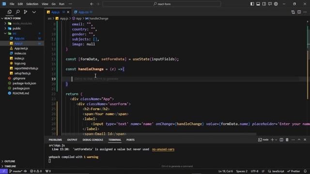The height and width of the screenshot is (174, 310).
Task: Open logo.svg in the file tree
Action: pos(20,63)
